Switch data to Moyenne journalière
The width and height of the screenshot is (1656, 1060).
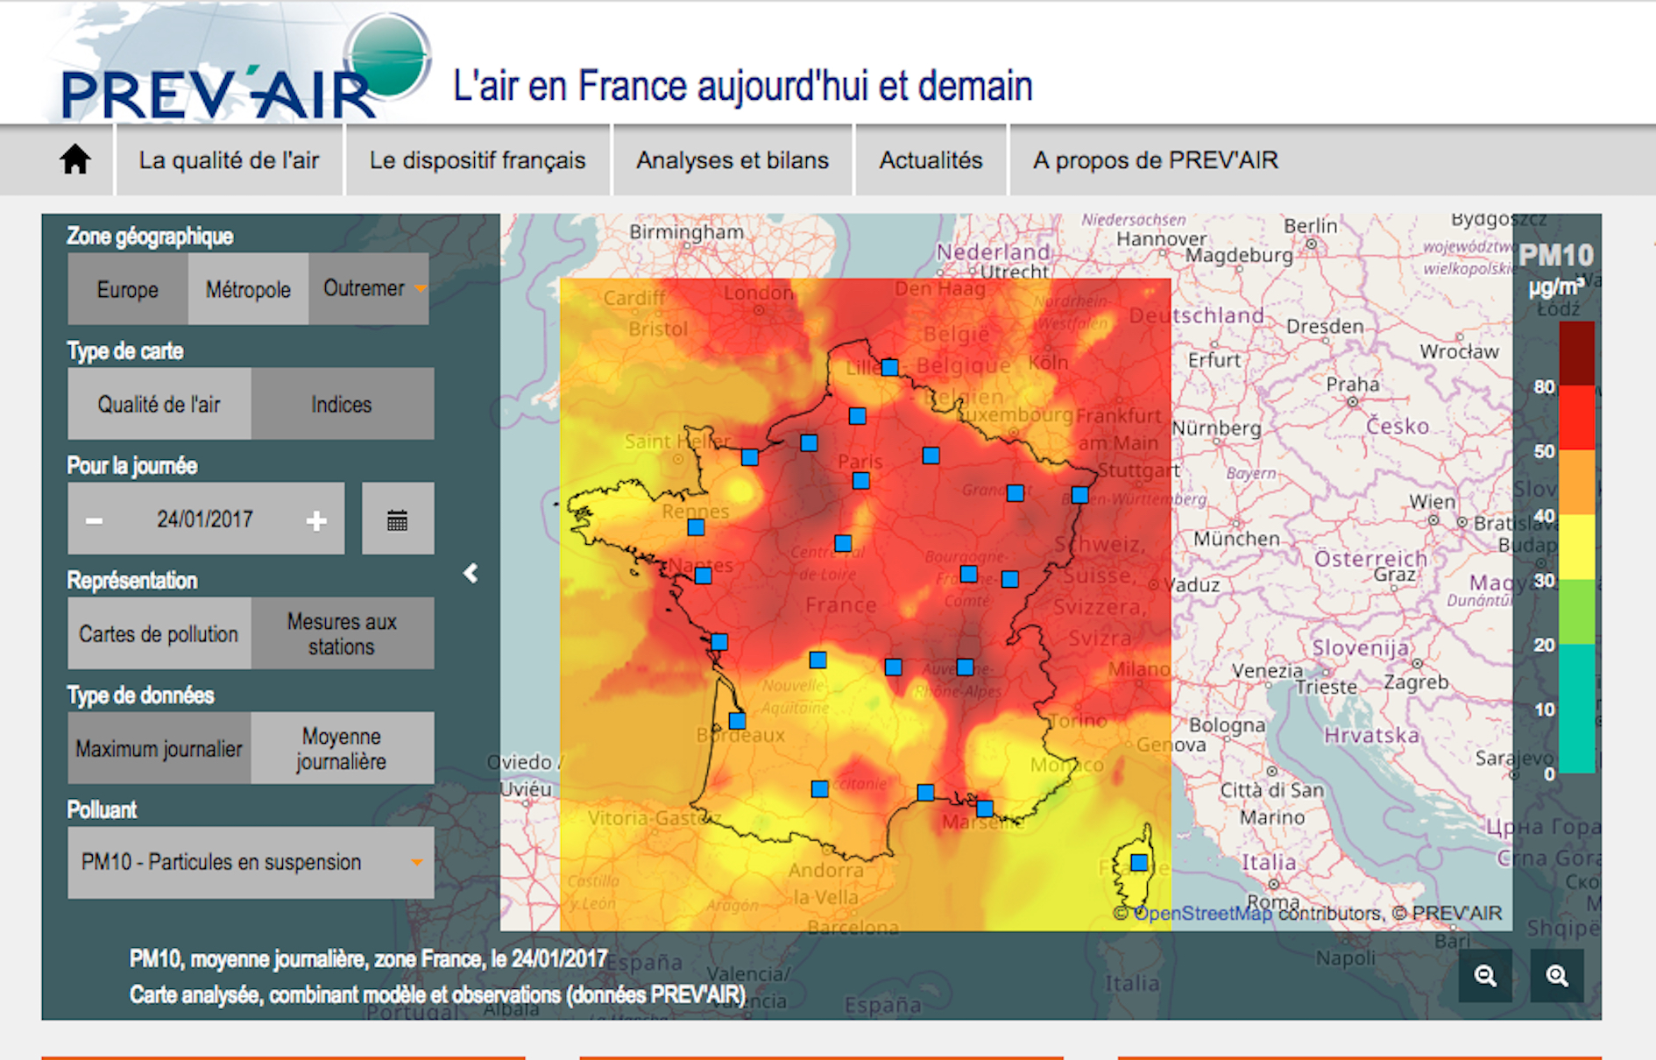coord(342,748)
